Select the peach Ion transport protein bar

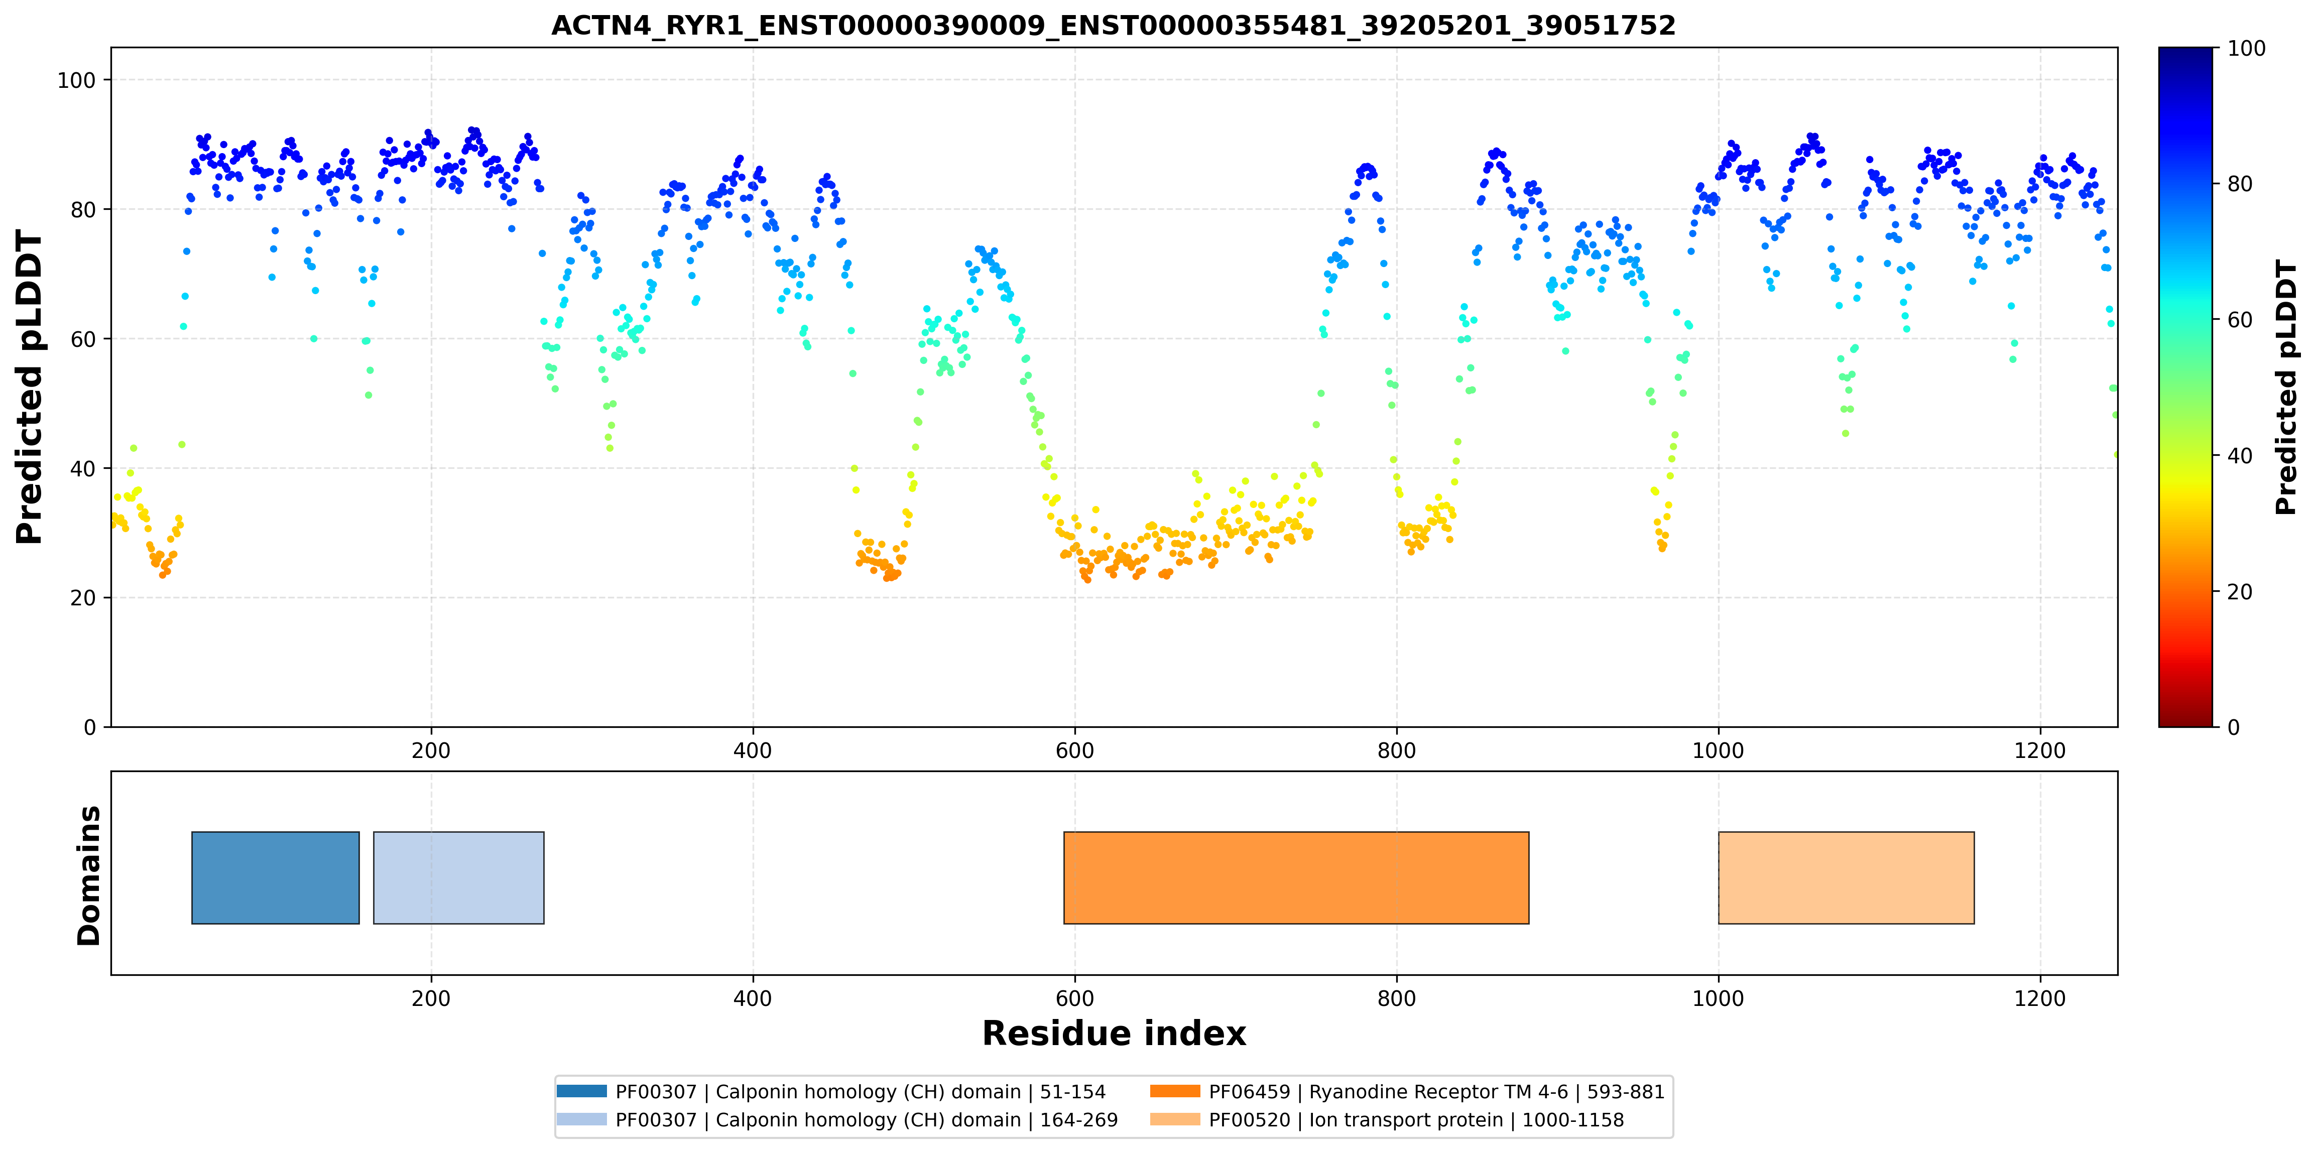point(1846,877)
